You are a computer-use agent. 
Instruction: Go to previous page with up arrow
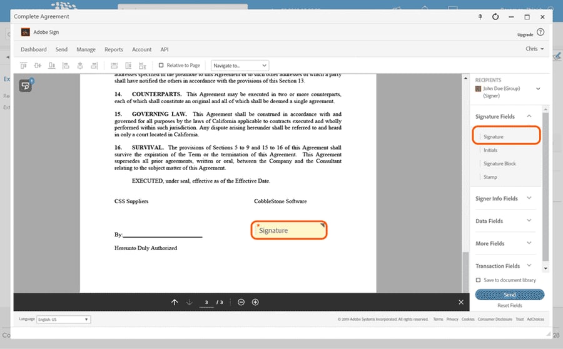175,302
